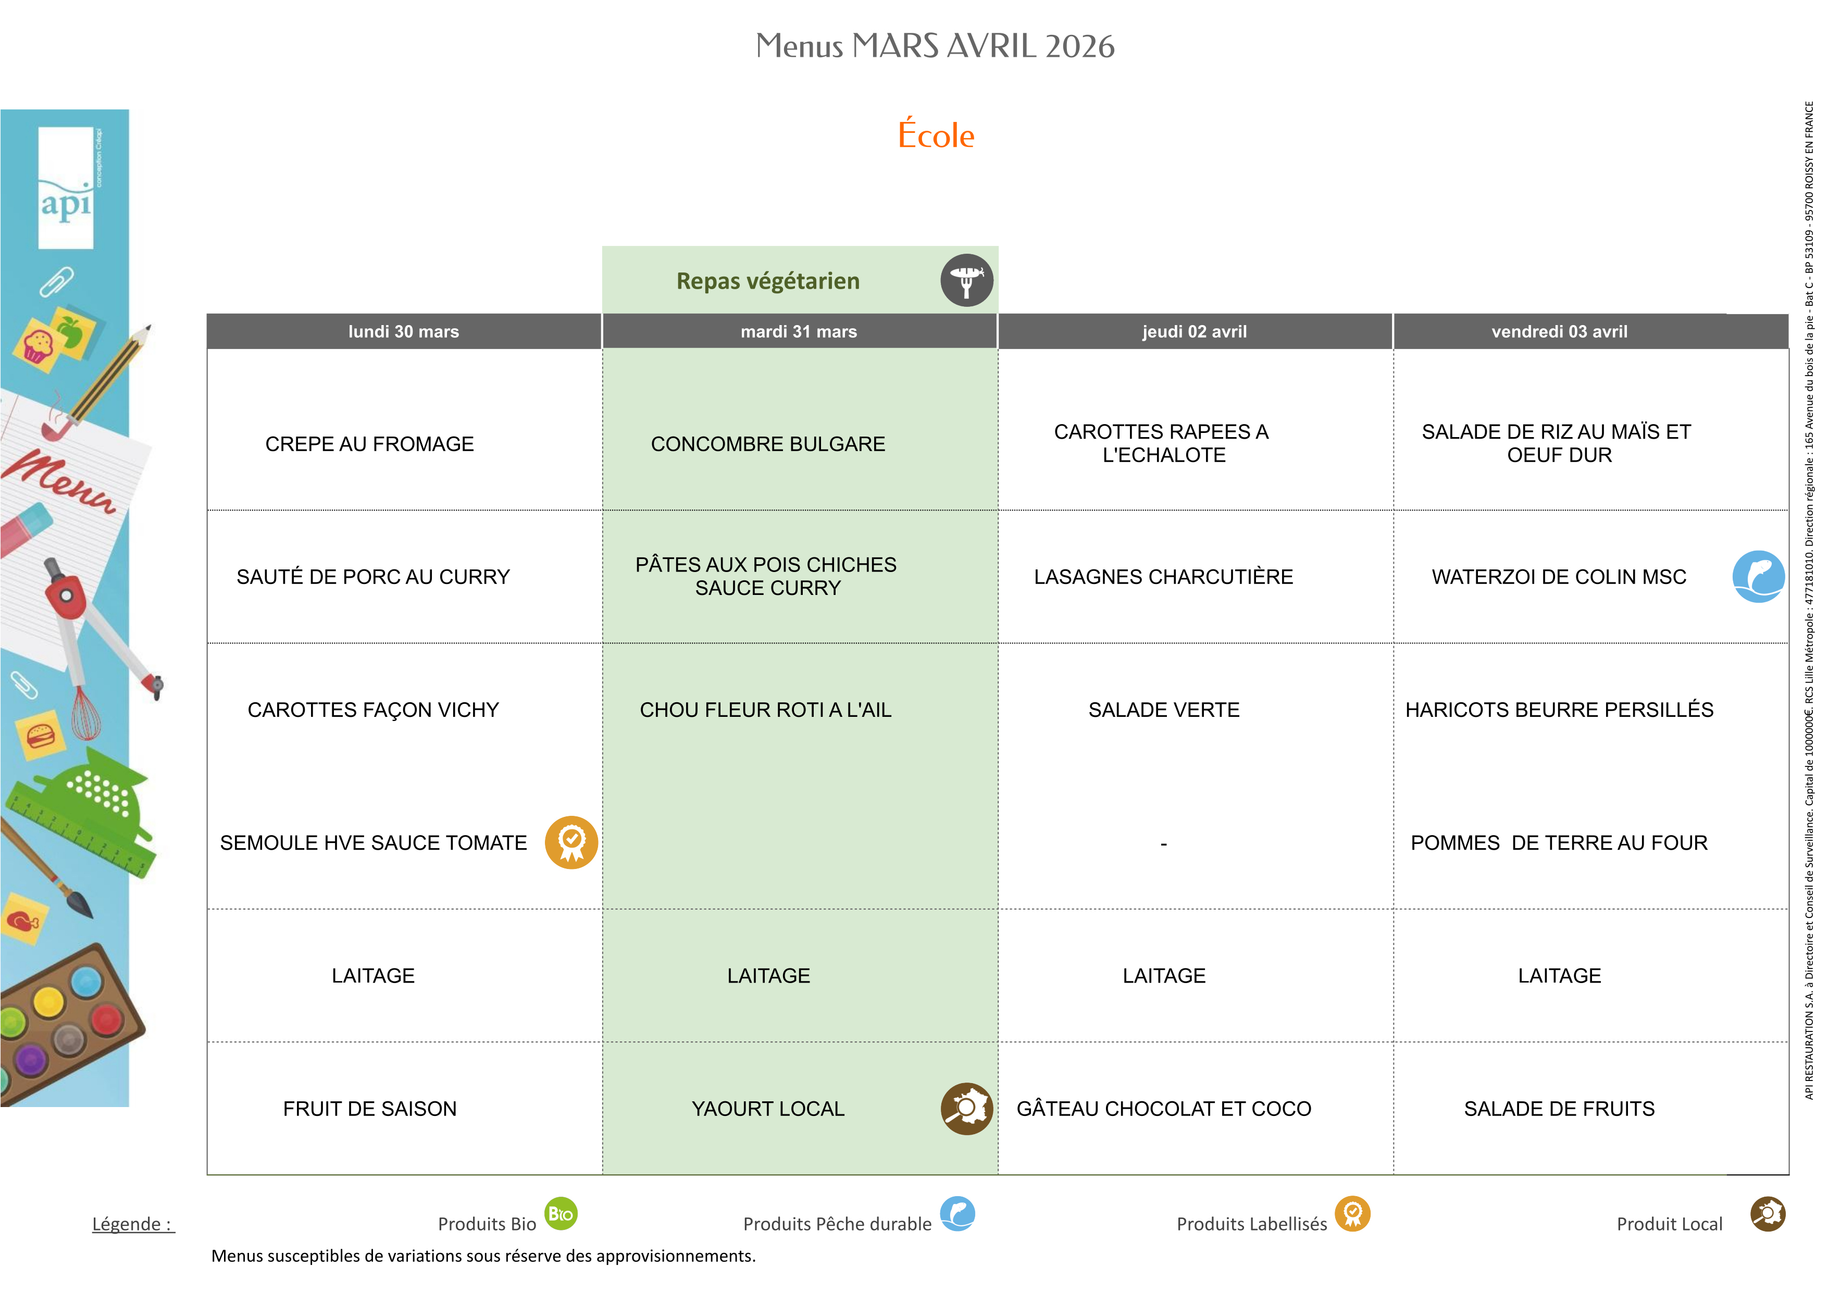Click the handwritten Menu illustration in sidebar
Screen dimensions: 1828x1292
[60, 478]
